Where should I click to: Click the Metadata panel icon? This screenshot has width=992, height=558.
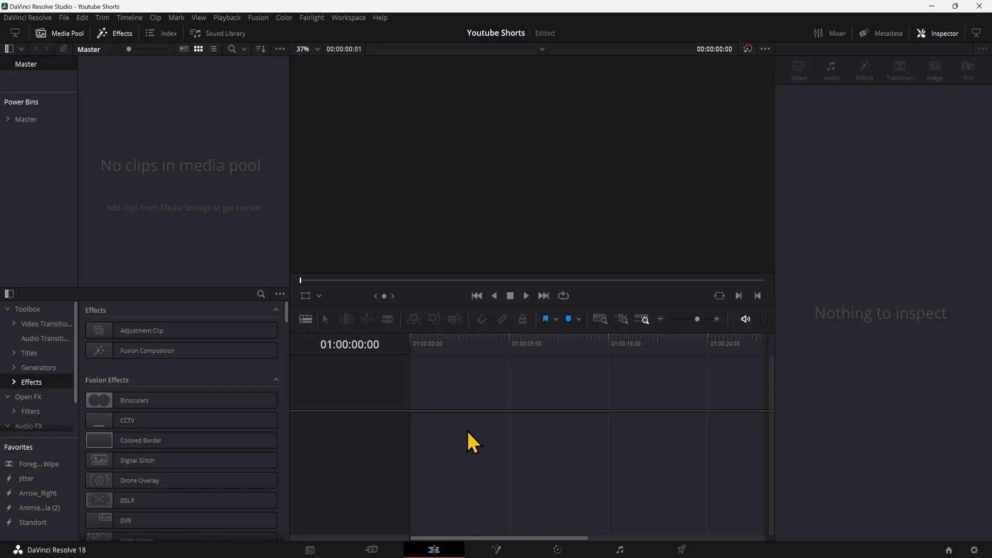(863, 33)
